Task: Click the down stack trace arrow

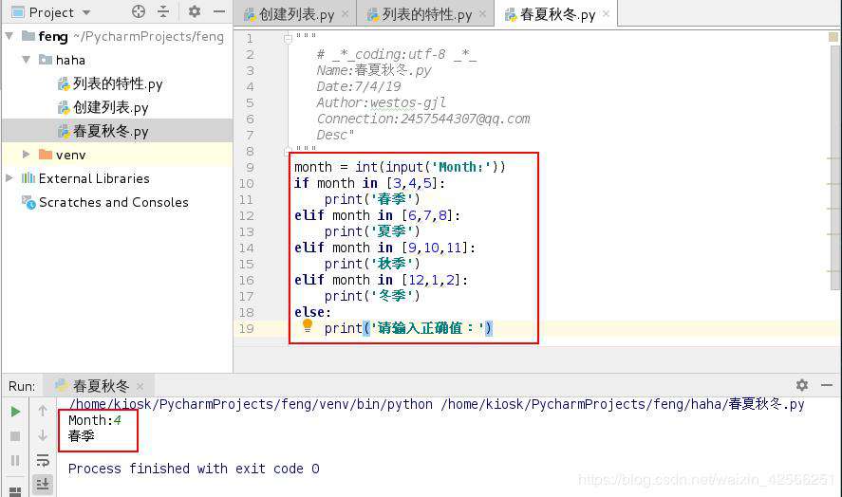Action: [43, 435]
